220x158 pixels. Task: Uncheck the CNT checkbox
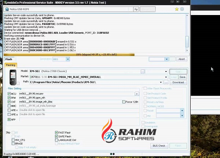click(9, 102)
